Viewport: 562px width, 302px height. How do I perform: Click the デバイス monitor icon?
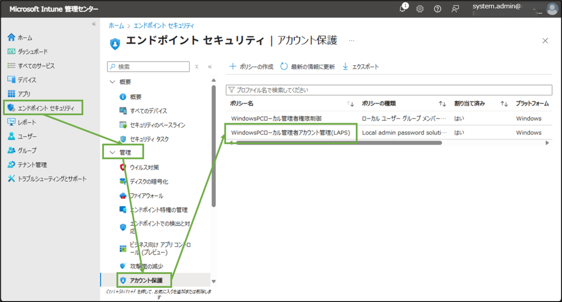pyautogui.click(x=12, y=80)
